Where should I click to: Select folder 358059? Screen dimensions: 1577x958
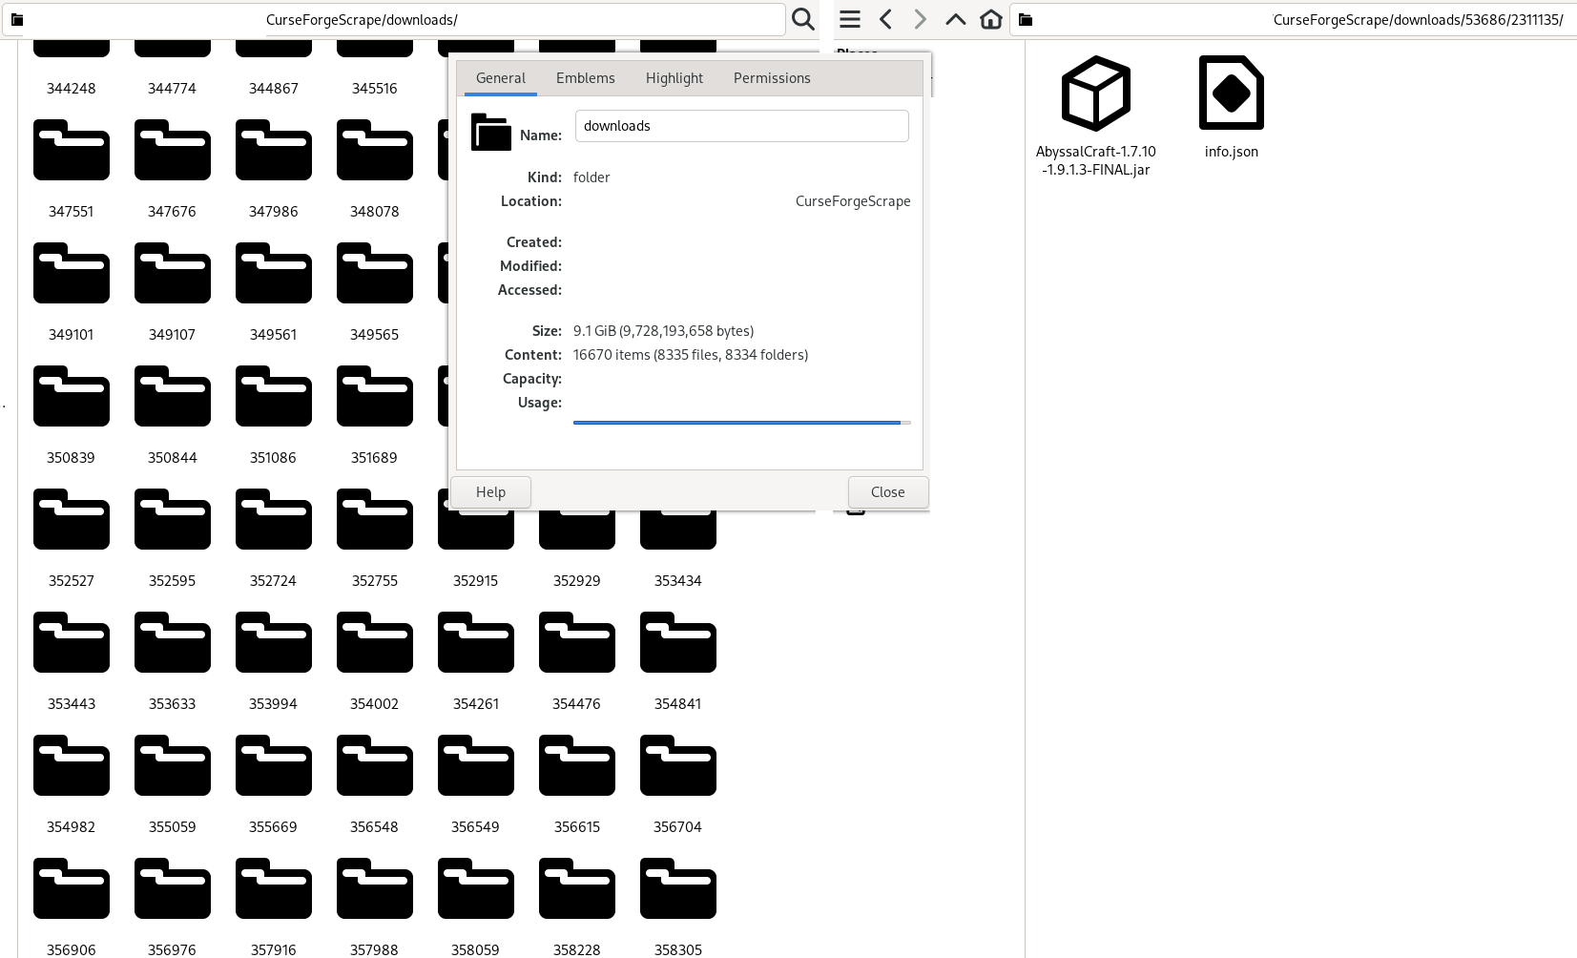pyautogui.click(x=476, y=888)
